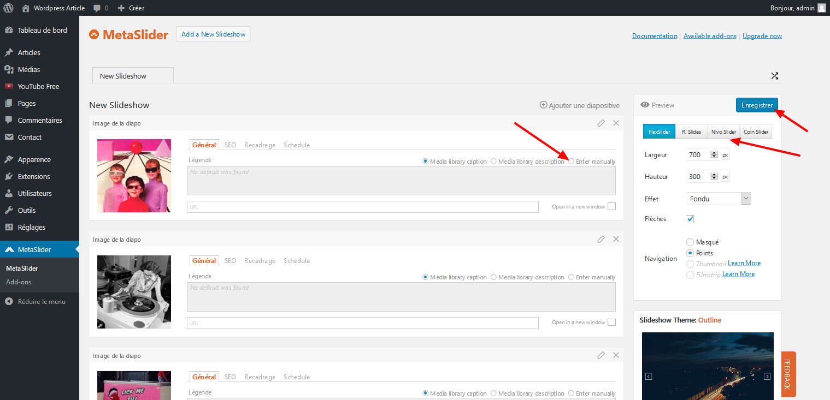Click the first slide URL field

pyautogui.click(x=363, y=207)
